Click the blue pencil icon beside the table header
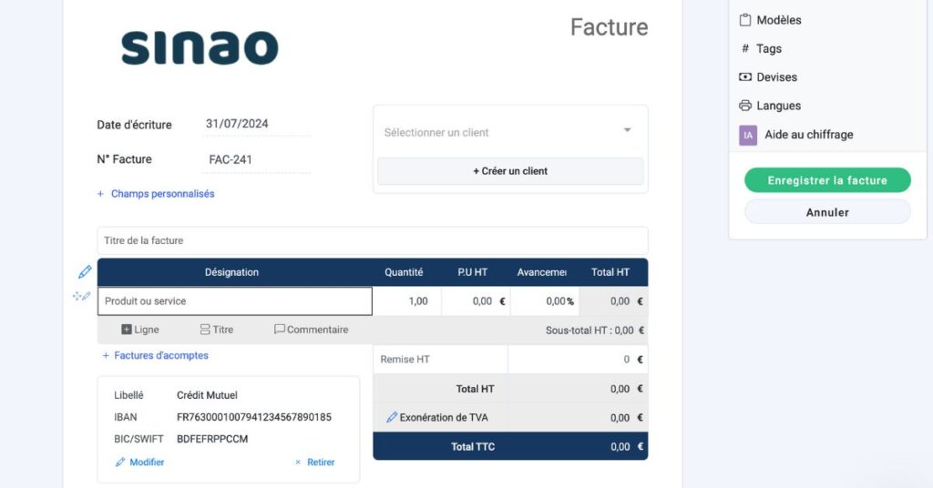The image size is (933, 488). click(x=85, y=271)
